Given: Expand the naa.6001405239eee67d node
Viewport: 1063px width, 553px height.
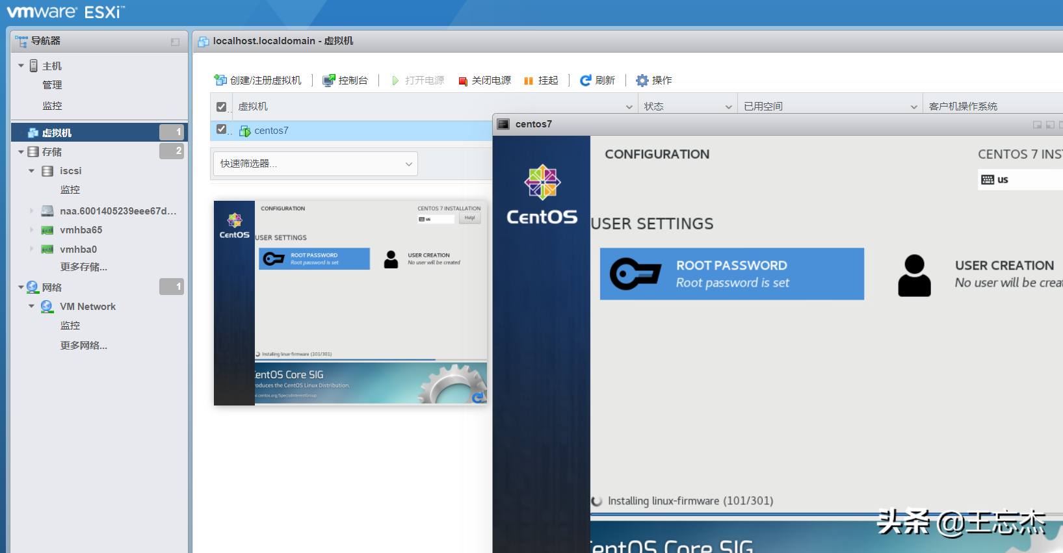Looking at the screenshot, I should [31, 211].
